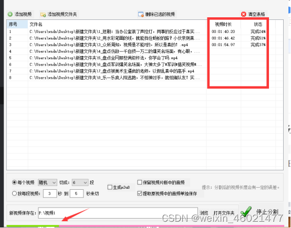Click the add video folder icon
Screen dimensions: 291x228
coord(43,15)
